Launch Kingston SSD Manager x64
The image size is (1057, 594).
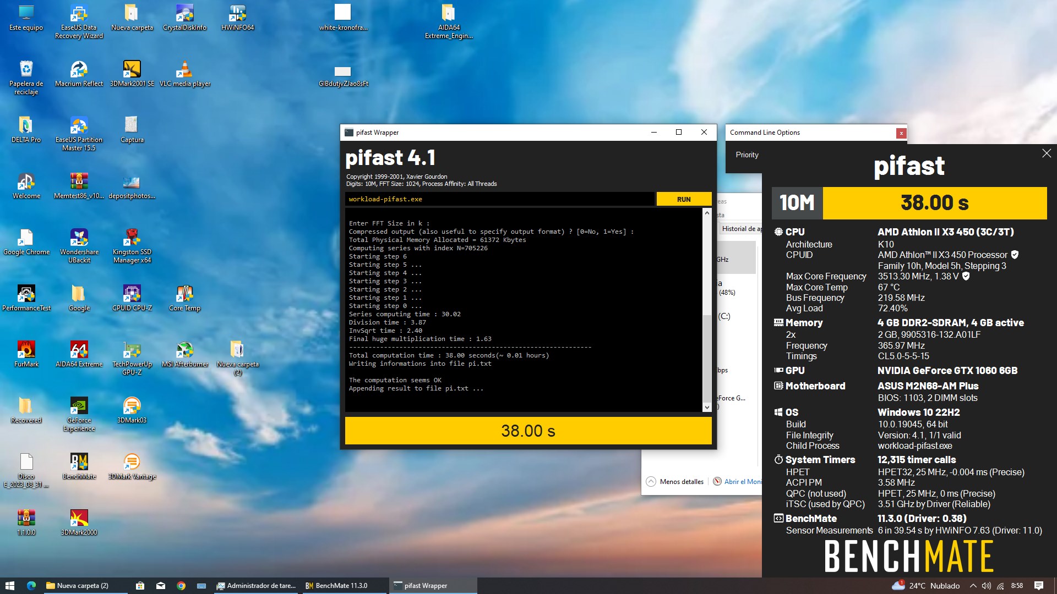132,246
